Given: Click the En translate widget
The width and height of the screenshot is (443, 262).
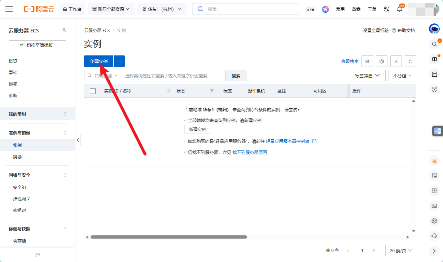Looking at the screenshot, I should click(438, 131).
